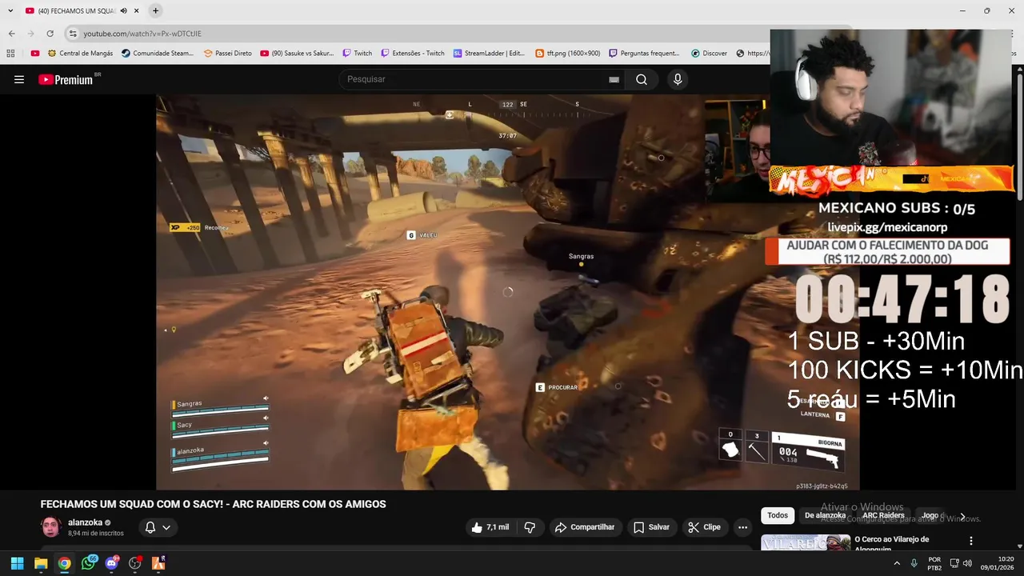1024x576 pixels.
Task: Expand the subscription notification dropdown chevron
Action: 166,527
